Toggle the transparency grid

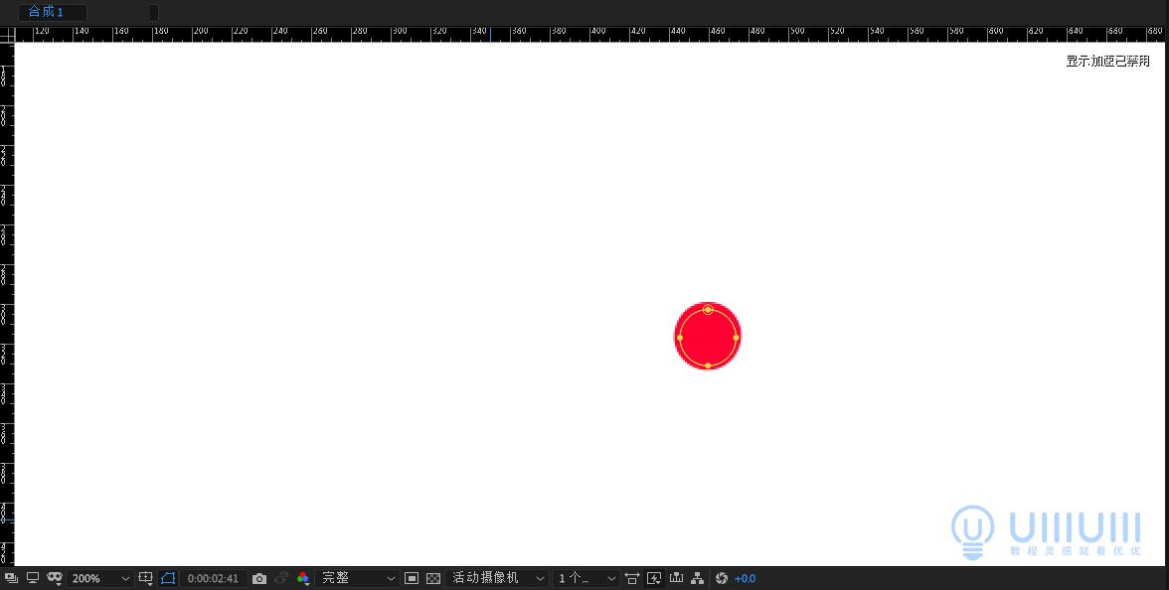433,578
